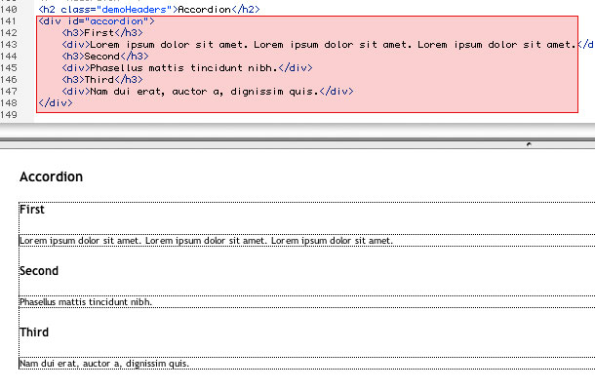The height and width of the screenshot is (390, 595).
Task: Click the 'Nam dui erat' div code on line 147
Action: coord(208,92)
